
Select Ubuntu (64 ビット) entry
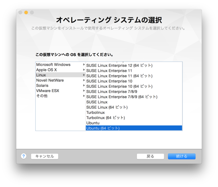[103, 128]
